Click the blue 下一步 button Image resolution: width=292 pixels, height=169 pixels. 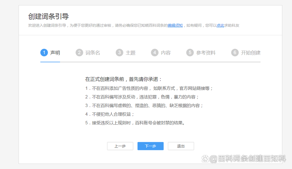(x=150, y=146)
